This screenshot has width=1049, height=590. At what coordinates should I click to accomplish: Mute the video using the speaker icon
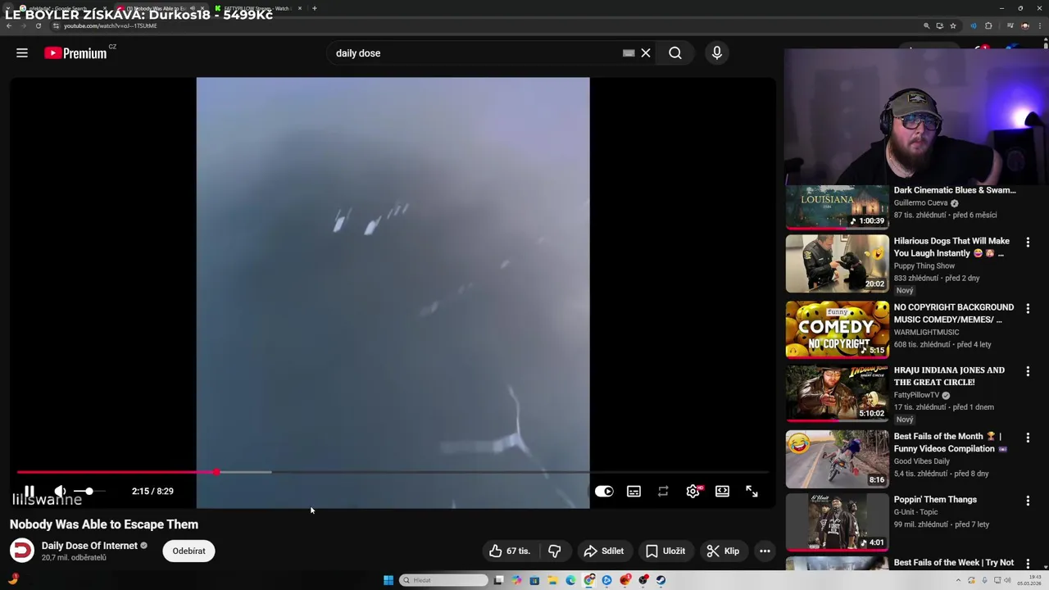pos(60,491)
